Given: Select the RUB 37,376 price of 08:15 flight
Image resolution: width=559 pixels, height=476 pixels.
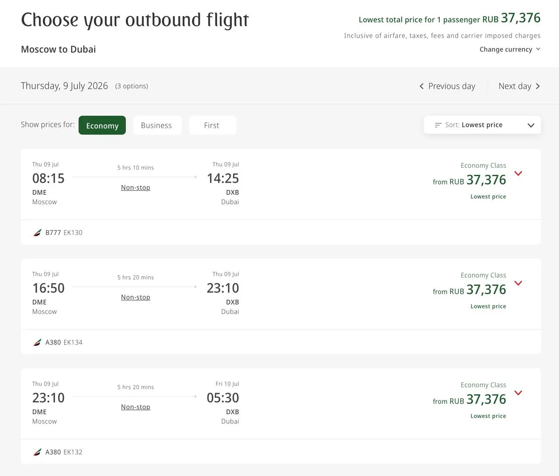Looking at the screenshot, I should click(x=469, y=180).
